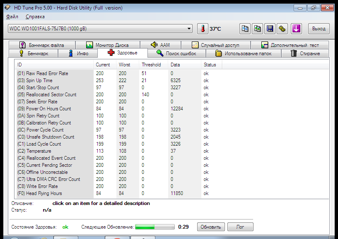Switch to the AAM tab
Screen dimensions: 338x239
161,45
